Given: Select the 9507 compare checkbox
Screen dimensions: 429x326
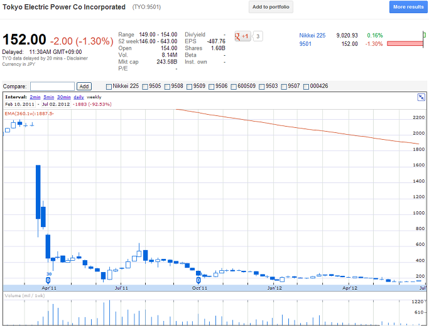Looking at the screenshot, I should pyautogui.click(x=284, y=87).
